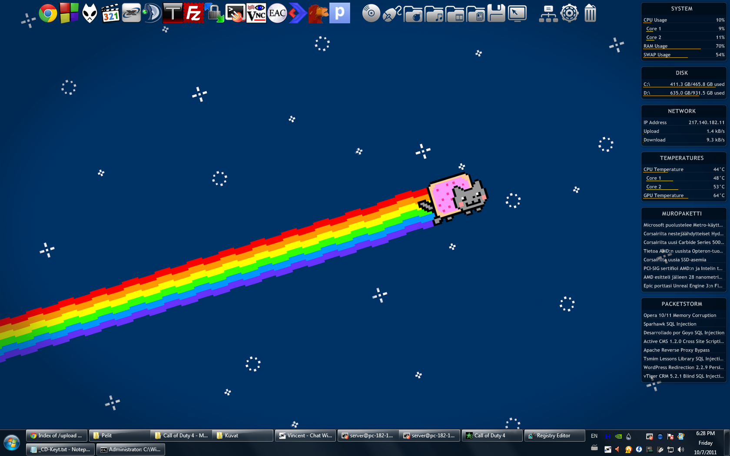
Task: Open 'Epic porttasi Unreal Engine 3:n Fl...' item
Action: (x=684, y=286)
